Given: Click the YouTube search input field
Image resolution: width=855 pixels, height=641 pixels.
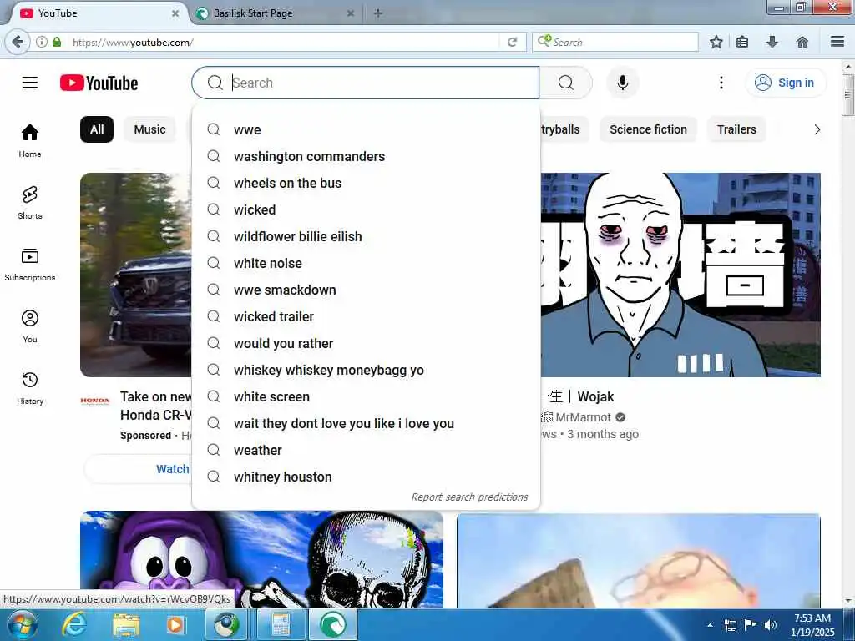Looking at the screenshot, I should (x=366, y=83).
